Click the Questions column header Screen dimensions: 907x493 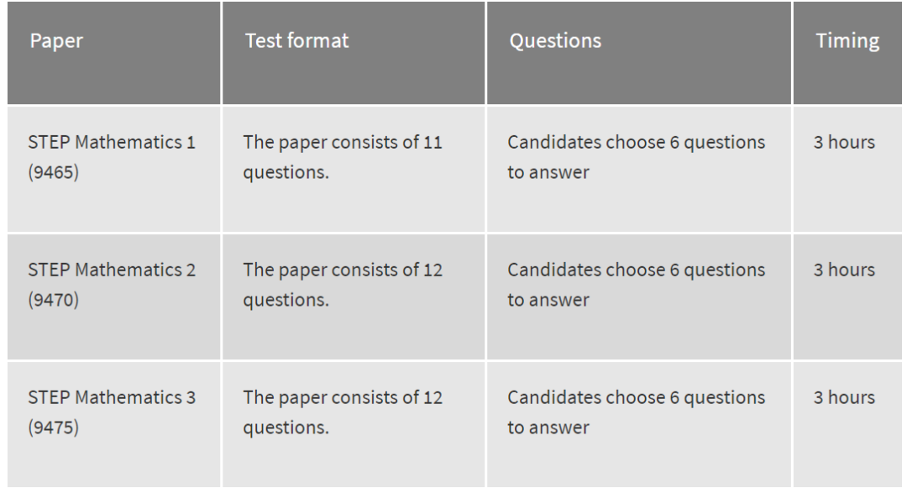(x=638, y=53)
